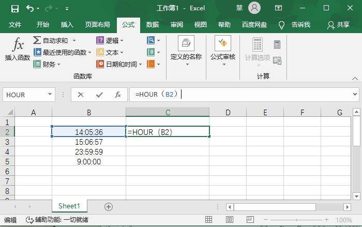Screen dimensions: 362x227
Task: Open the 文件 menu
Action: (15, 24)
